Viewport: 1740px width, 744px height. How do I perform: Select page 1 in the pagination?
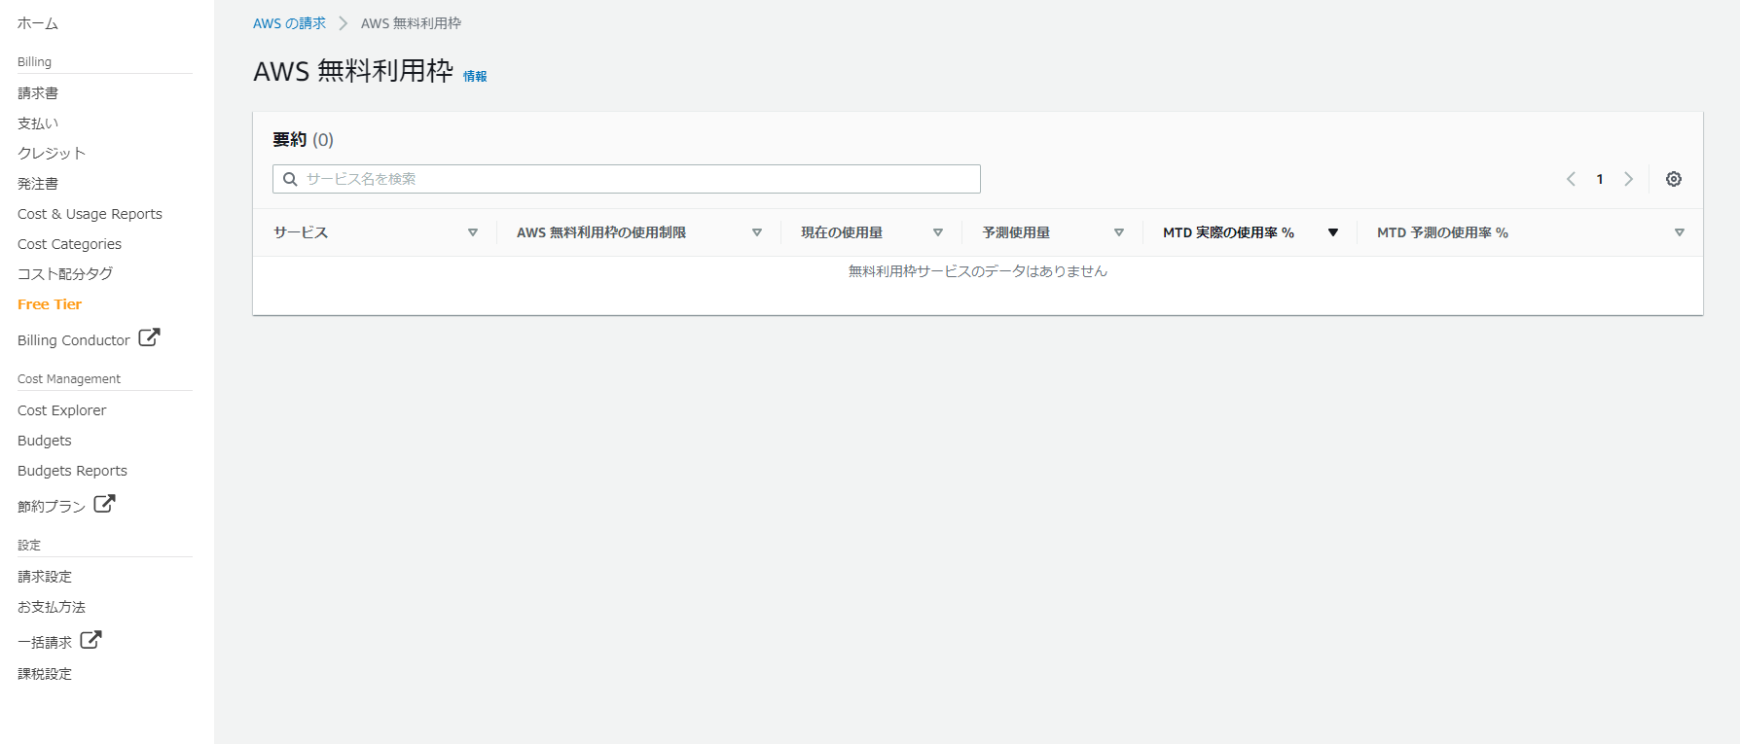(x=1599, y=179)
